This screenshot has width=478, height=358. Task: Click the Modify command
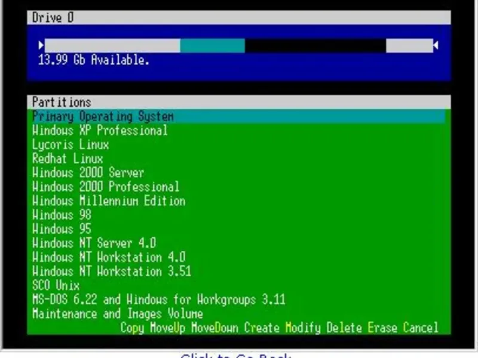click(x=303, y=328)
